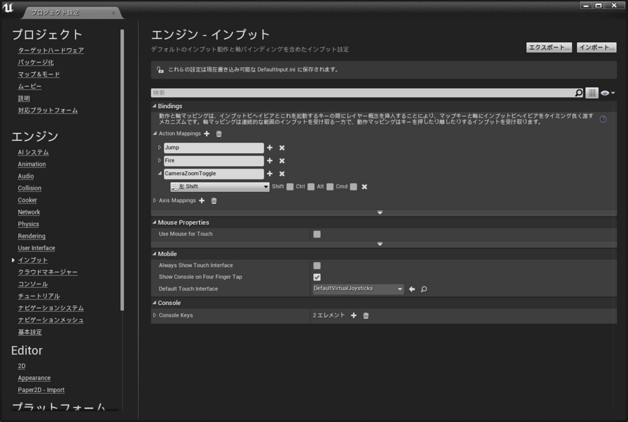Open Paper2D - Import settings
The width and height of the screenshot is (628, 422).
[41, 390]
